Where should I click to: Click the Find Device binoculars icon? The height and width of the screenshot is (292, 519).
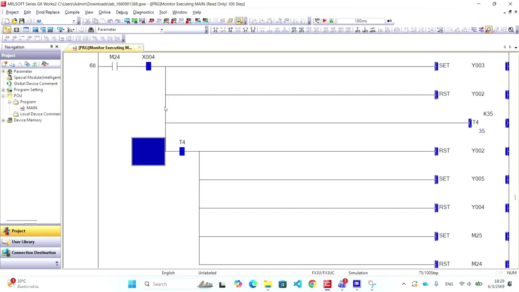[x=91, y=30]
